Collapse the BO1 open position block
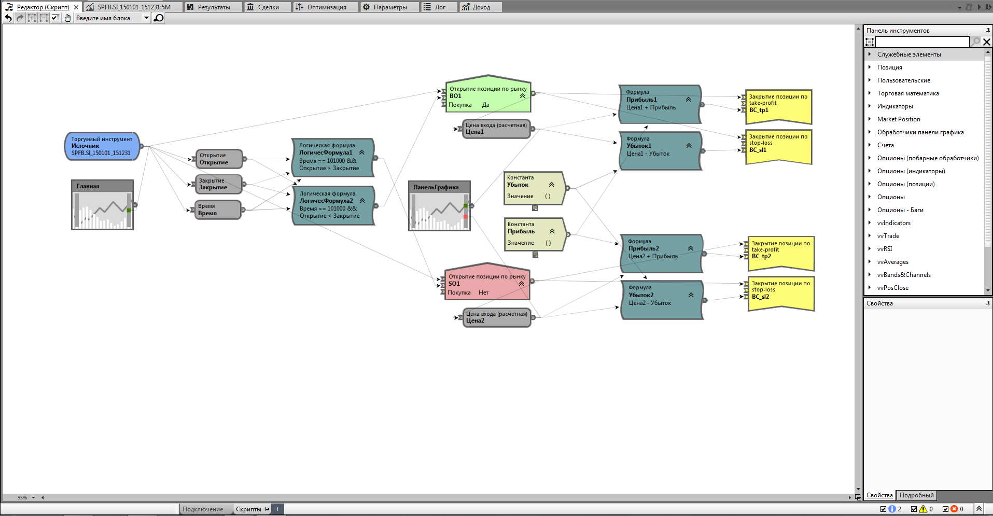This screenshot has width=993, height=516. [x=522, y=96]
